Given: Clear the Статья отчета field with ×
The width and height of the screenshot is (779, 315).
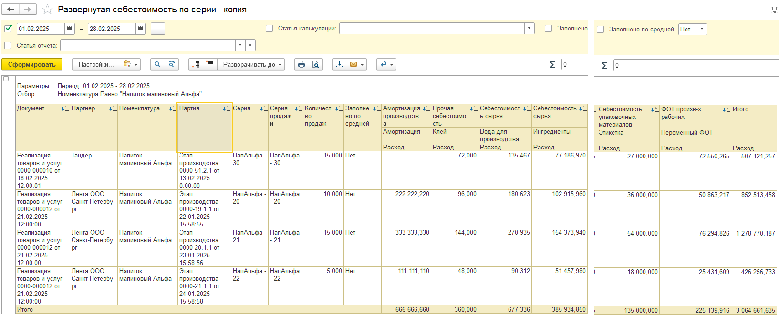Looking at the screenshot, I should point(250,45).
